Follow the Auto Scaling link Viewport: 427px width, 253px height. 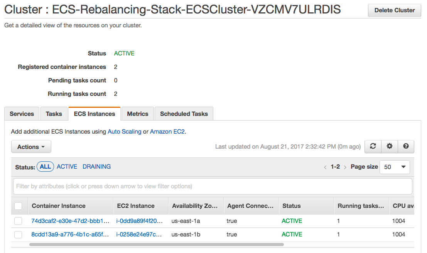(125, 132)
